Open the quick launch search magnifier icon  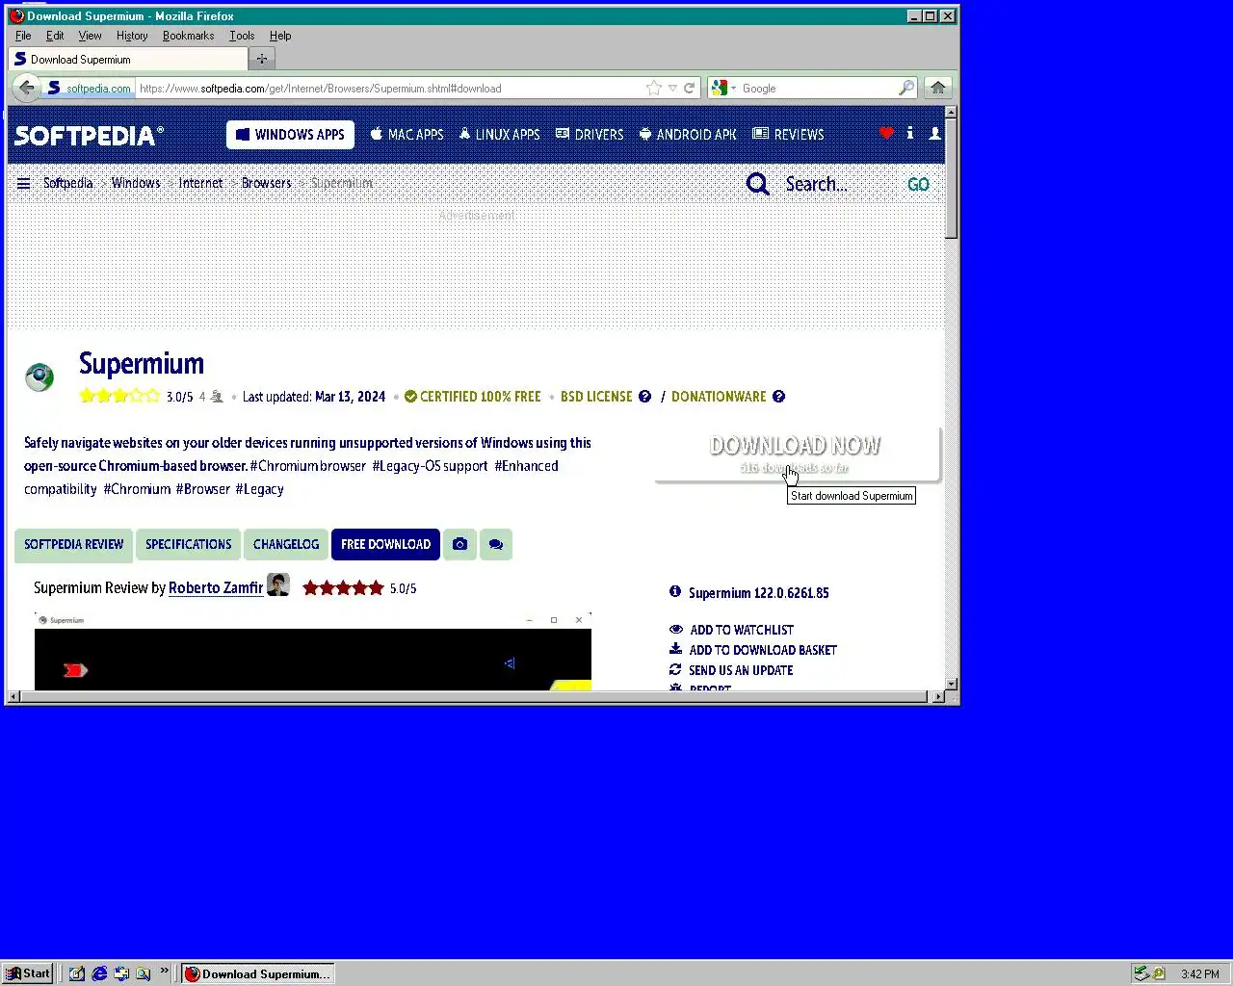pyautogui.click(x=144, y=973)
